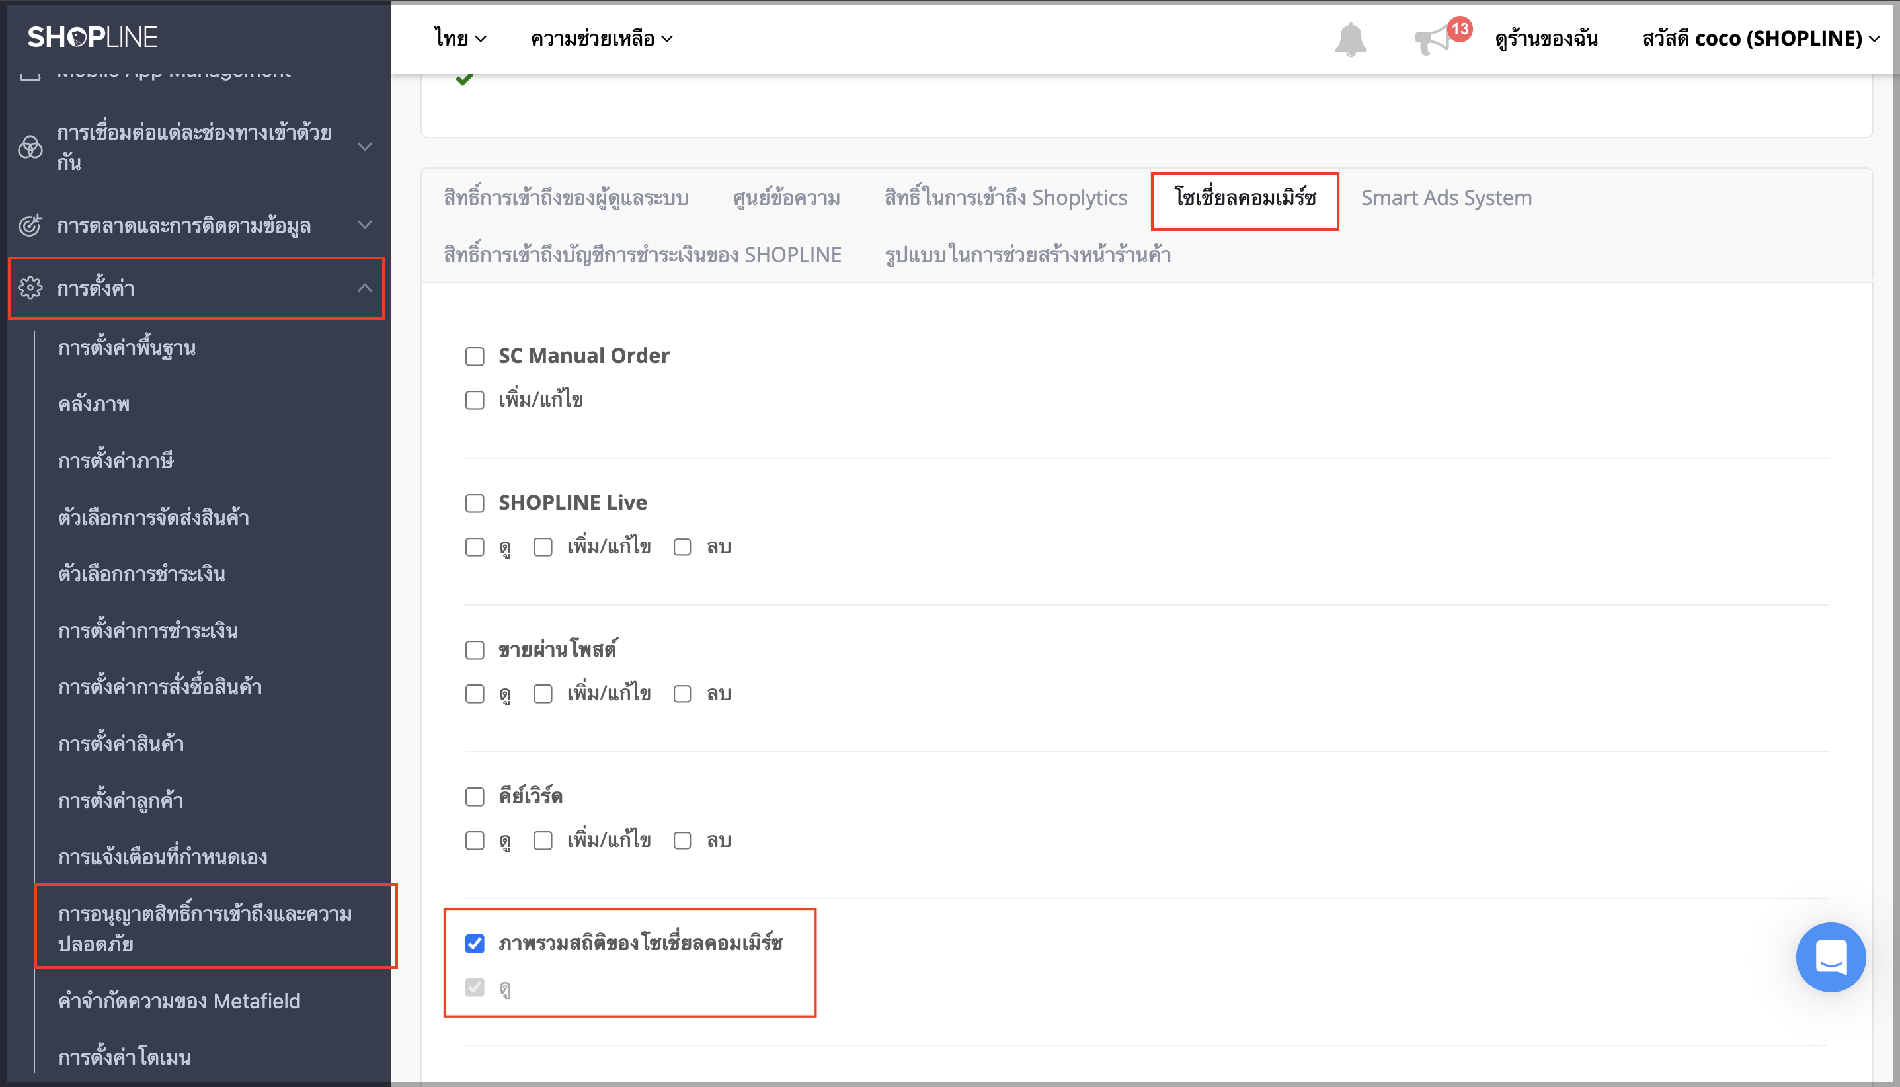Tick the ลบ checkbox under คีย์เวิร์ด
Screen dimensions: 1900x1087
682,840
